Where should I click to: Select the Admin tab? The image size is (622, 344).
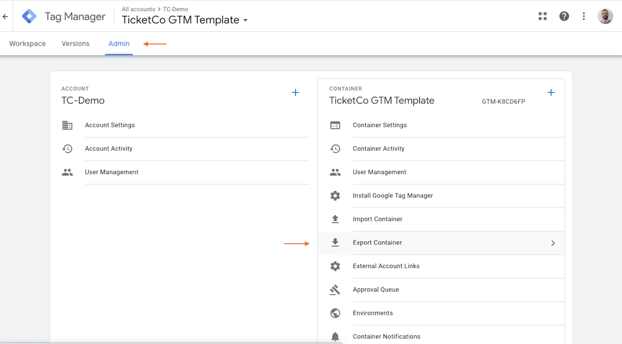(119, 44)
